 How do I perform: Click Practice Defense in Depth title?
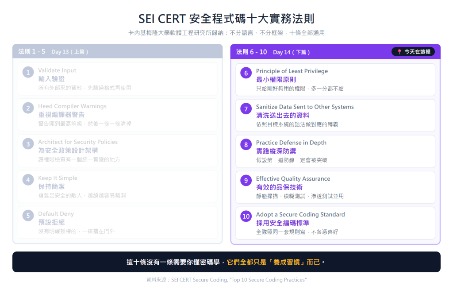(x=291, y=143)
